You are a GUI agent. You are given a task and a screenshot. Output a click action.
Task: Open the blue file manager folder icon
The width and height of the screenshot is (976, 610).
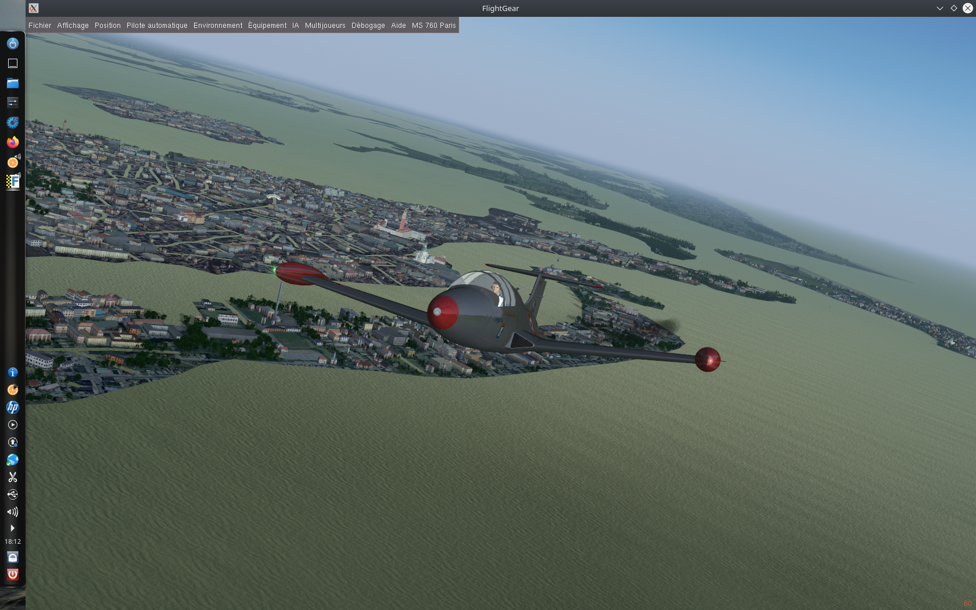[x=12, y=83]
